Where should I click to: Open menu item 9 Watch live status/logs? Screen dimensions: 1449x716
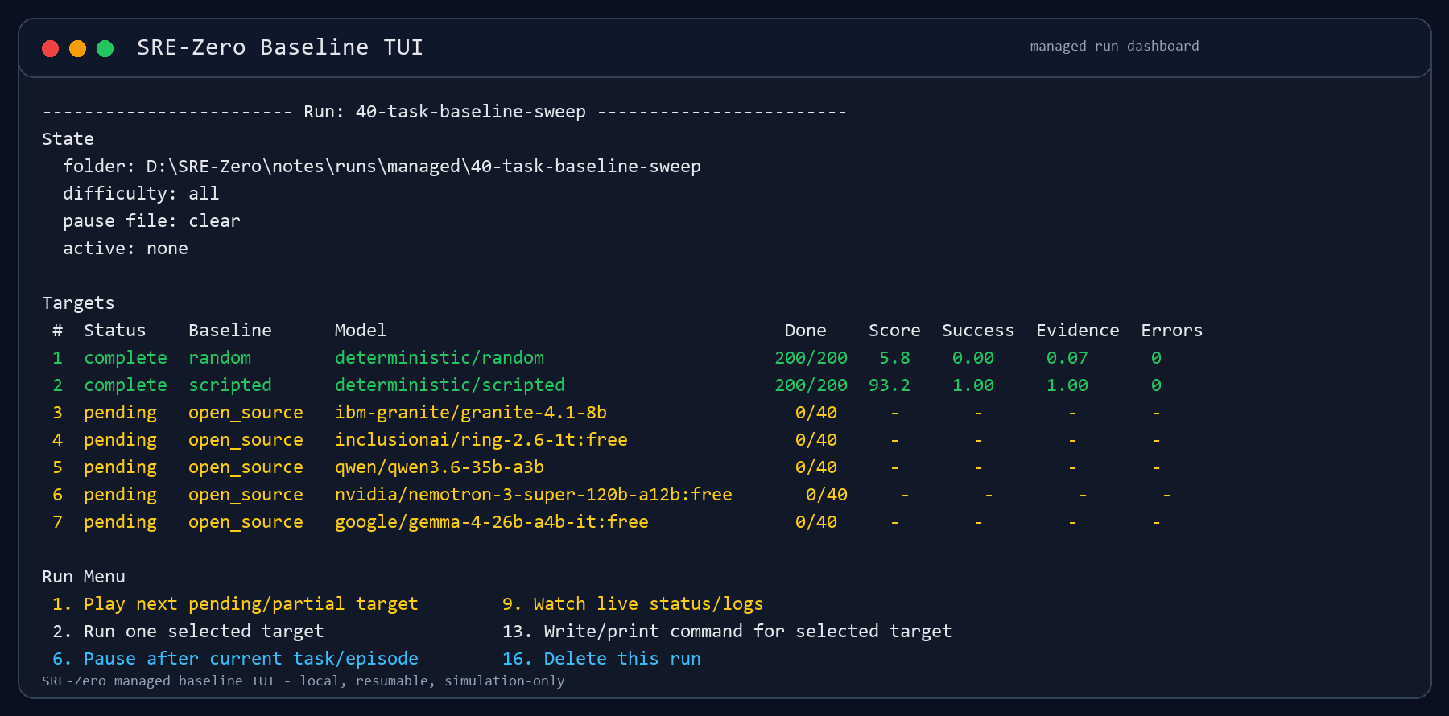click(x=633, y=604)
